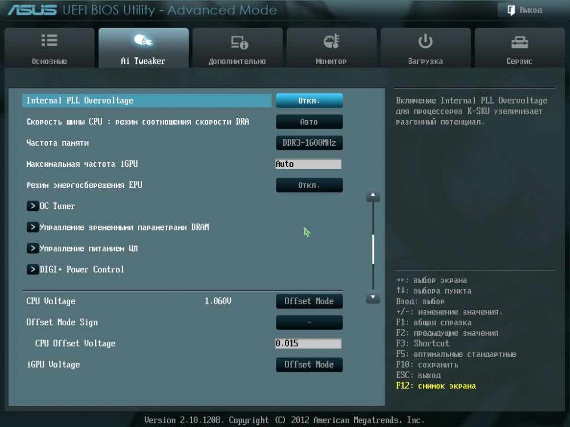This screenshot has height=427, width=570.
Task: Click the scrollbar down arrow
Action: point(373,297)
